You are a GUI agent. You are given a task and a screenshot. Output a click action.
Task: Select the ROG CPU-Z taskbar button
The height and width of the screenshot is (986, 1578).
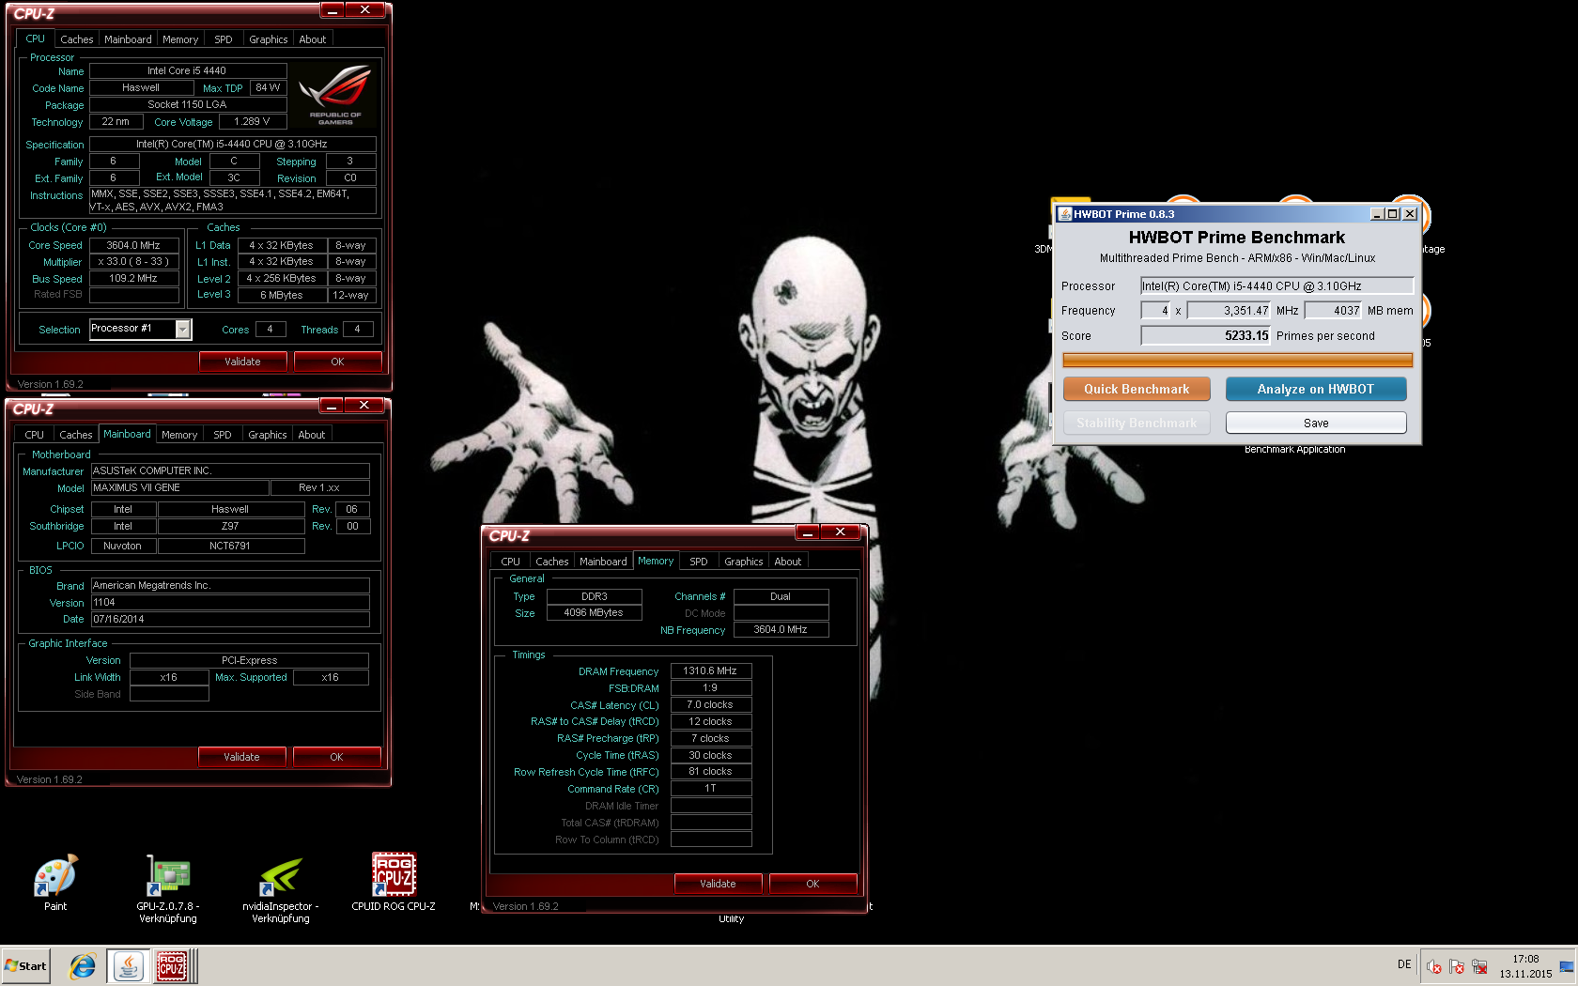172,966
